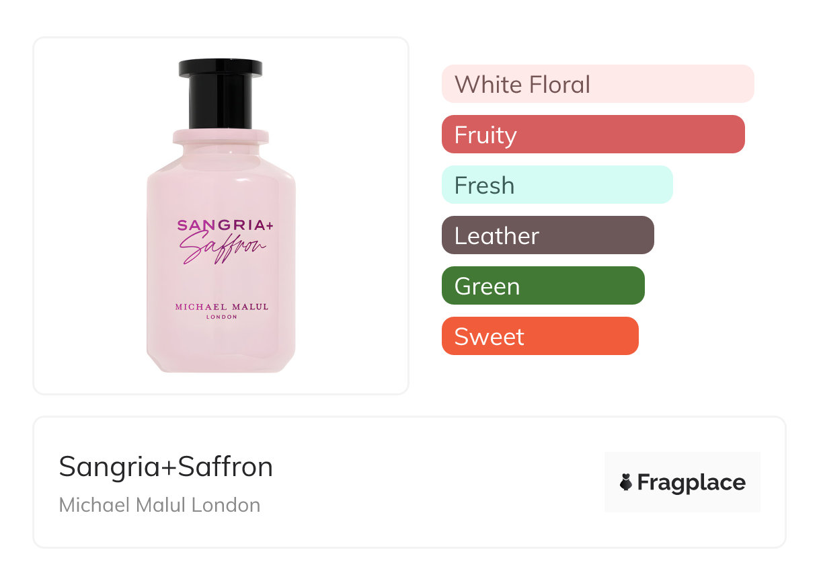Click the small LONDON text on bottle
The image size is (819, 581).
(x=221, y=317)
